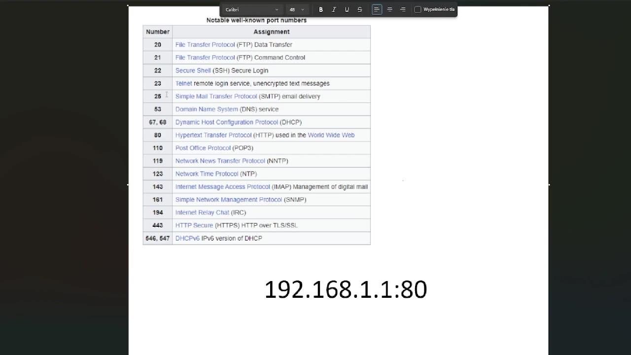The height and width of the screenshot is (355, 631).
Task: Open Simple Network Management Protocol link
Action: click(229, 199)
